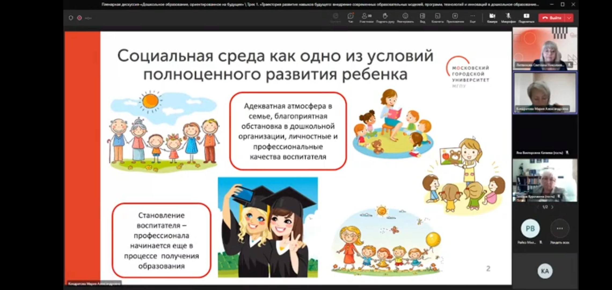The height and width of the screenshot is (290, 612).
Task: Open the Вид layout options
Action: point(422,18)
